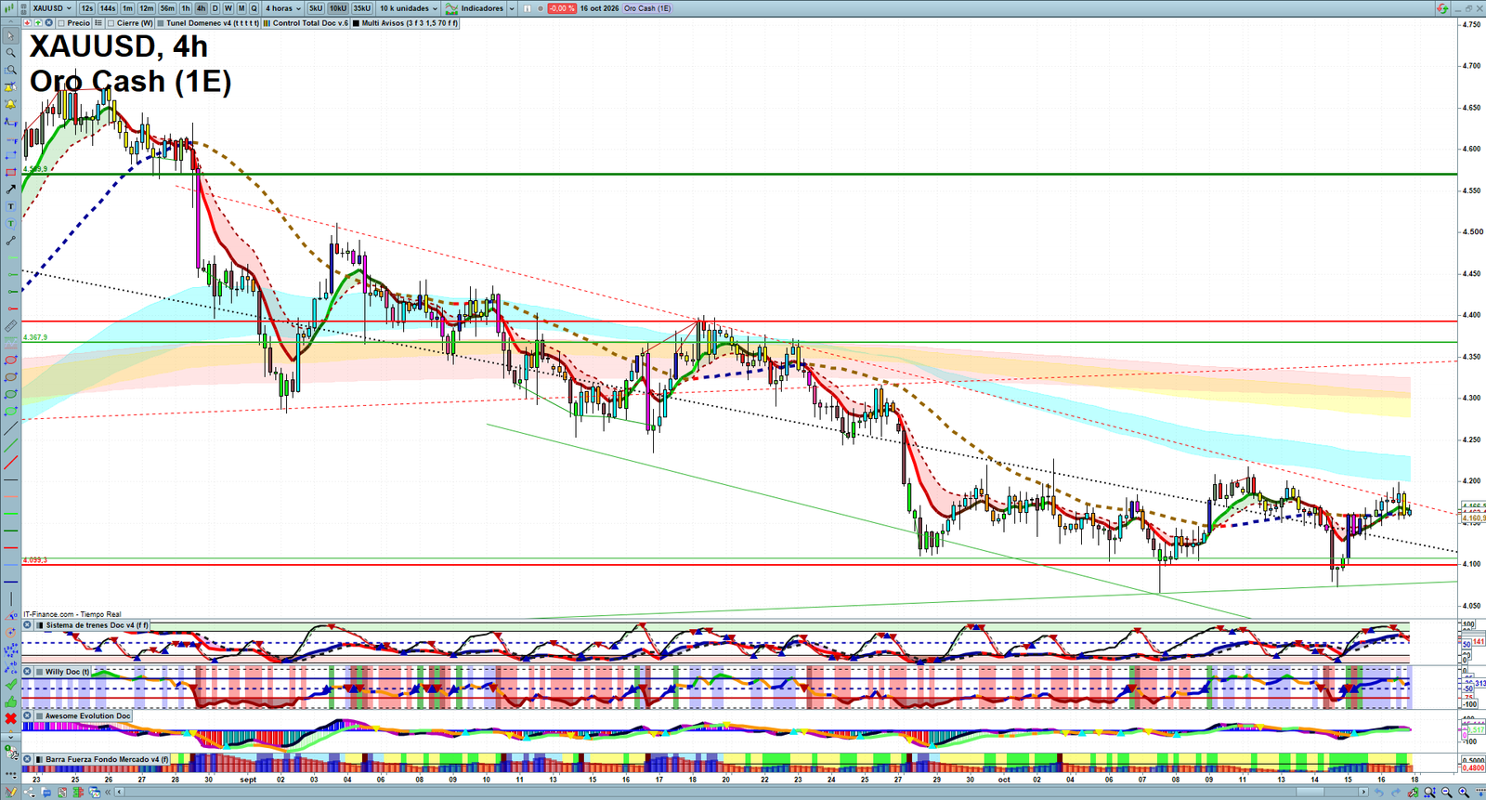Screen dimensions: 1486x800
Task: Choose the diagonal black arrow drawing tool
Action: click(x=11, y=190)
